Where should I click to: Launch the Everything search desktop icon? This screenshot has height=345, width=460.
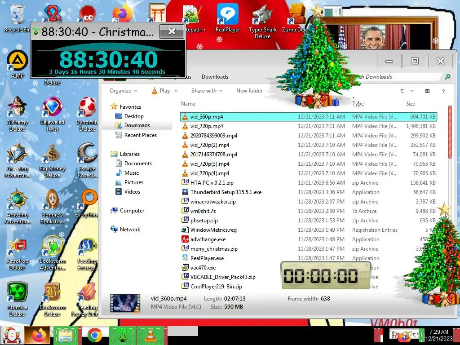[x=87, y=203]
